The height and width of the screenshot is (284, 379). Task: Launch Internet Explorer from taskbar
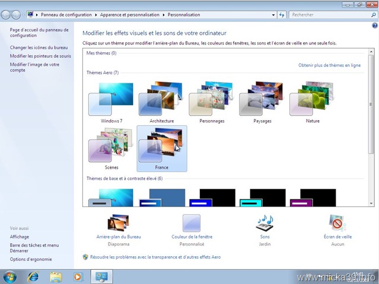point(33,277)
